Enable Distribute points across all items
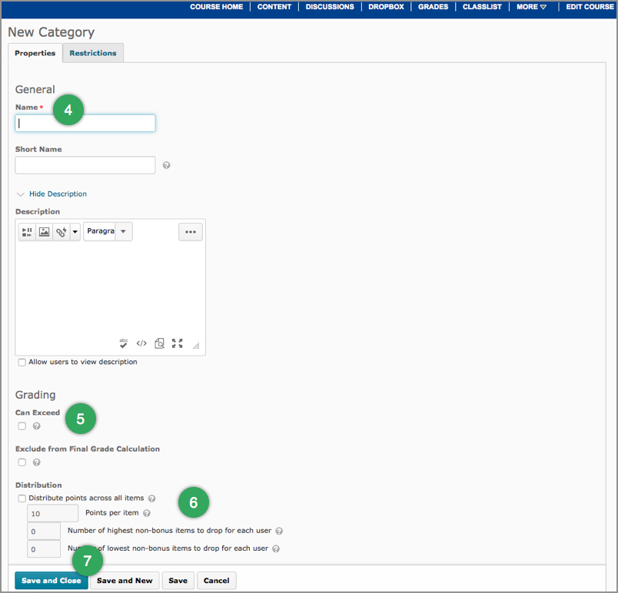This screenshot has height=593, width=618. pos(22,499)
